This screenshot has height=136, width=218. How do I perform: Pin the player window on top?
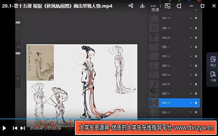point(179,6)
